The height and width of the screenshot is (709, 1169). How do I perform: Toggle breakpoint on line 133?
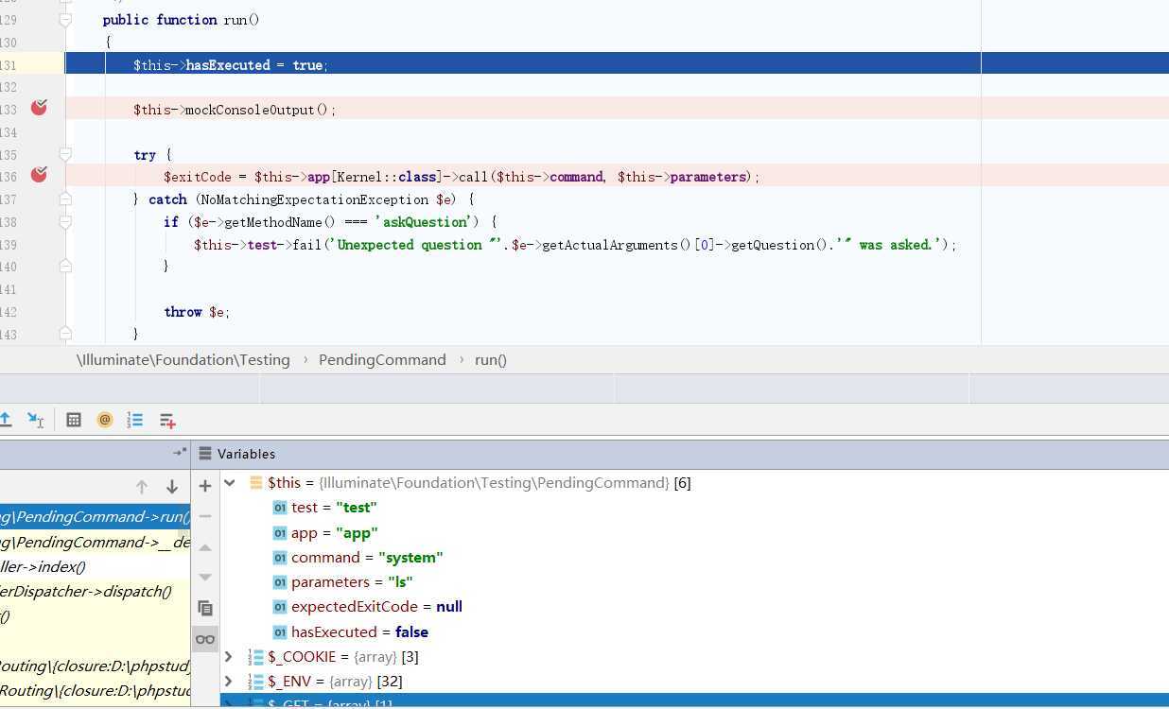click(x=39, y=109)
